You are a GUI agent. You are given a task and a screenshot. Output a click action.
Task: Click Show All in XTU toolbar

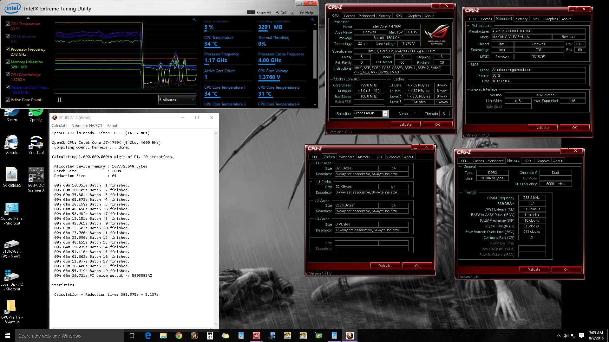(x=259, y=12)
